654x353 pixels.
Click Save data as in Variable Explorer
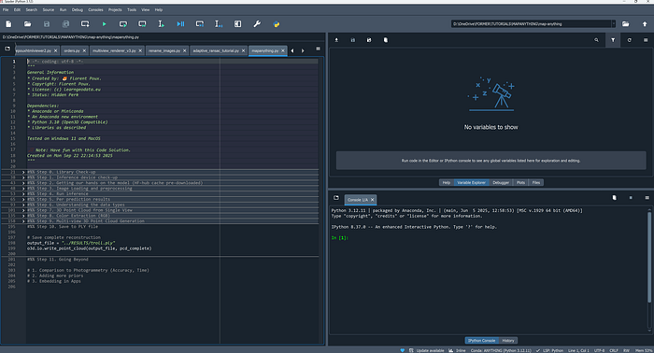(x=369, y=40)
